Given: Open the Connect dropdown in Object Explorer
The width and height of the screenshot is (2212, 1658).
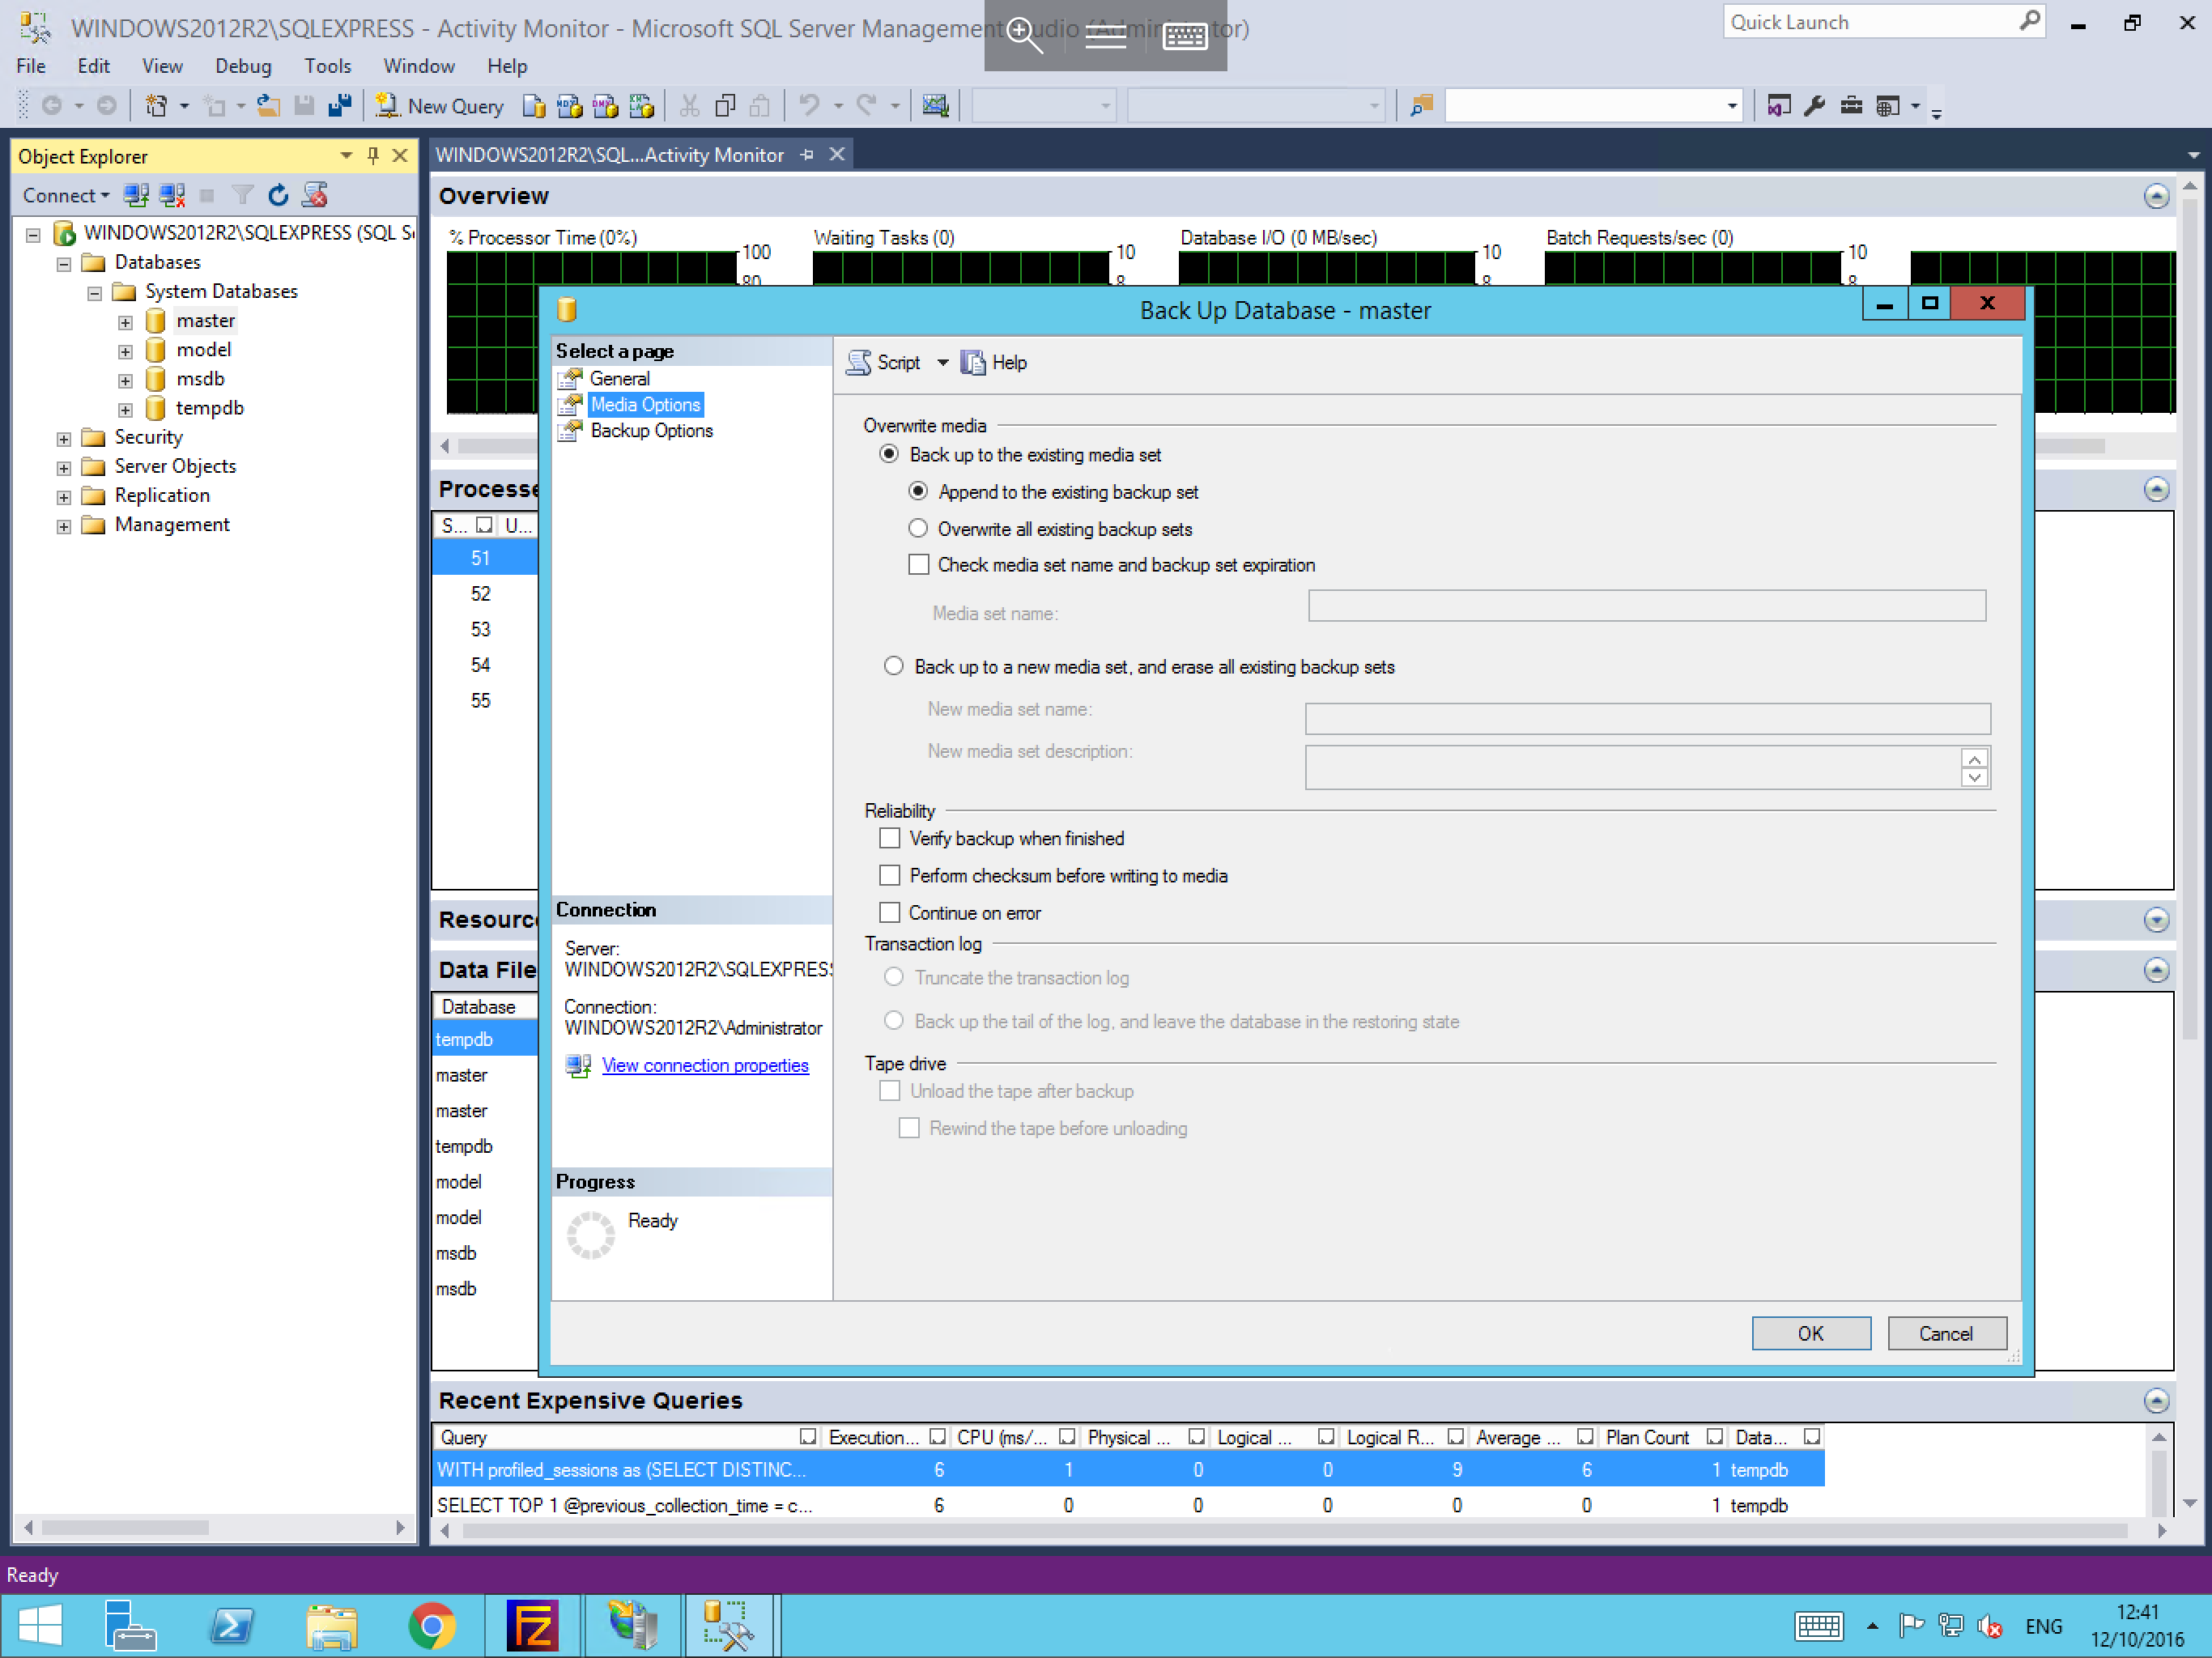Looking at the screenshot, I should (66, 195).
